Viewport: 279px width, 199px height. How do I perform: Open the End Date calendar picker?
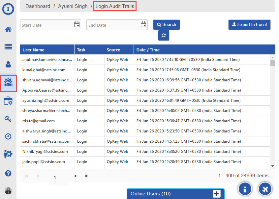pos(143,24)
